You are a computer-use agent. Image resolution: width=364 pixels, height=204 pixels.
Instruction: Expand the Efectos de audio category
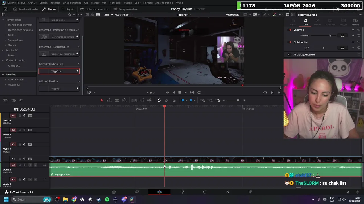click(3, 60)
